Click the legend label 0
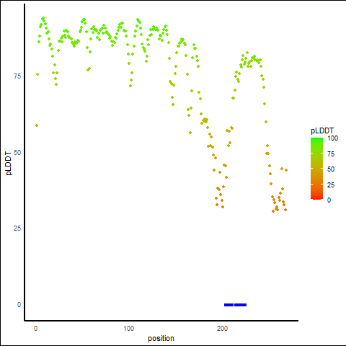This screenshot has width=346, height=346. coord(329,200)
